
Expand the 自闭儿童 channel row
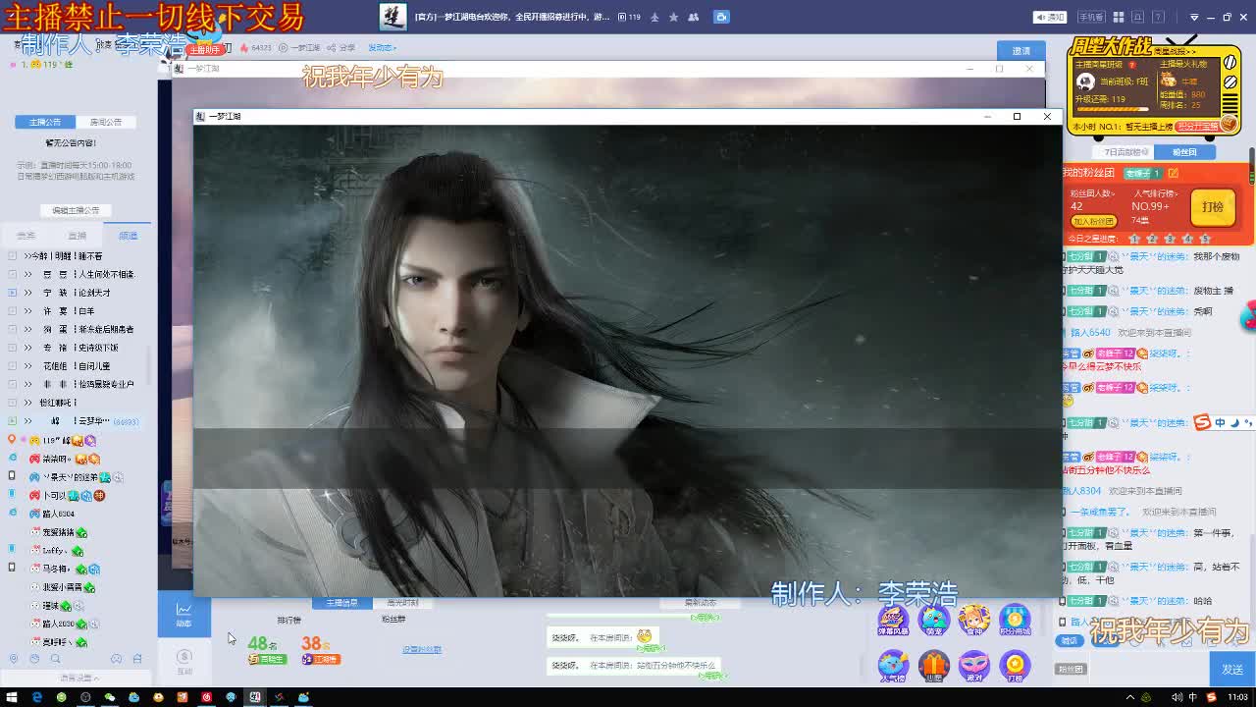pos(74,366)
